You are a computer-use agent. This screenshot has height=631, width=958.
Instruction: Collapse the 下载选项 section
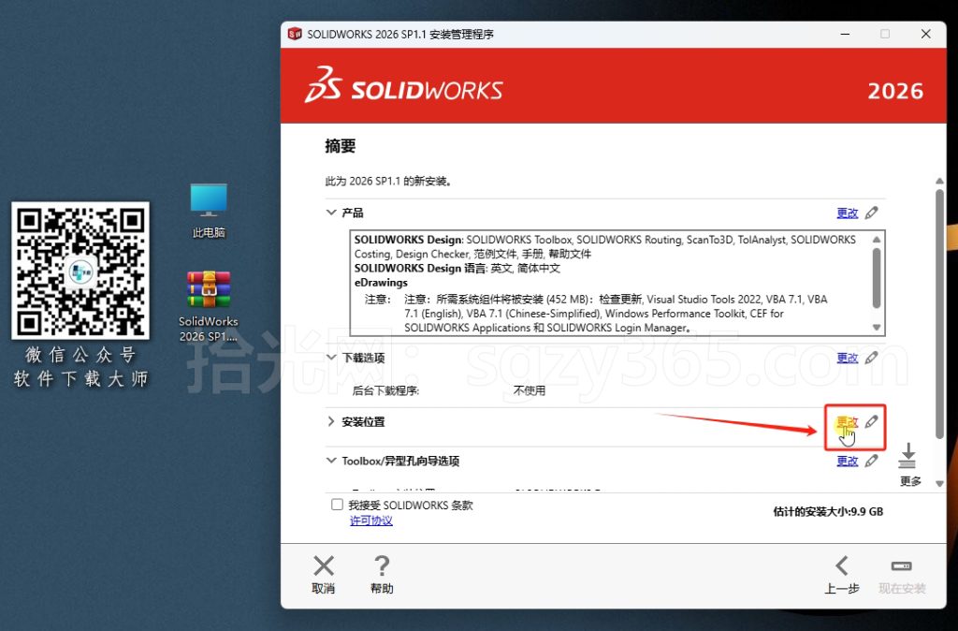331,358
